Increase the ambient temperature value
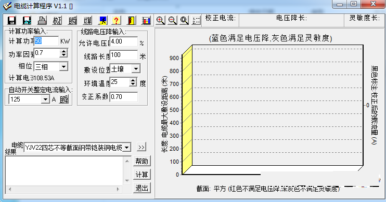Image resolution: width=386 pixels, height=202 pixels. [x=133, y=80]
